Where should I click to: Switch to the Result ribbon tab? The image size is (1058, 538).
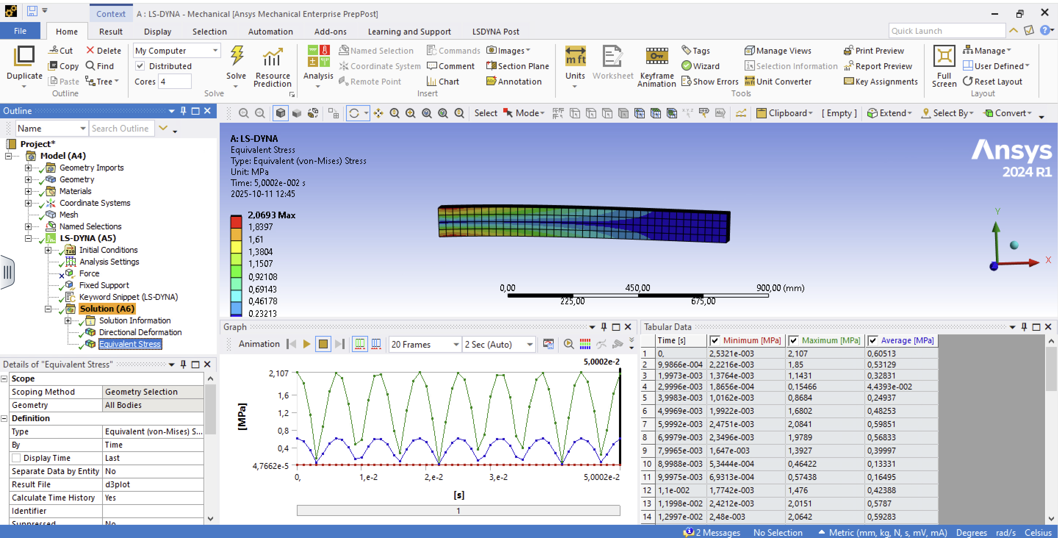click(x=111, y=31)
